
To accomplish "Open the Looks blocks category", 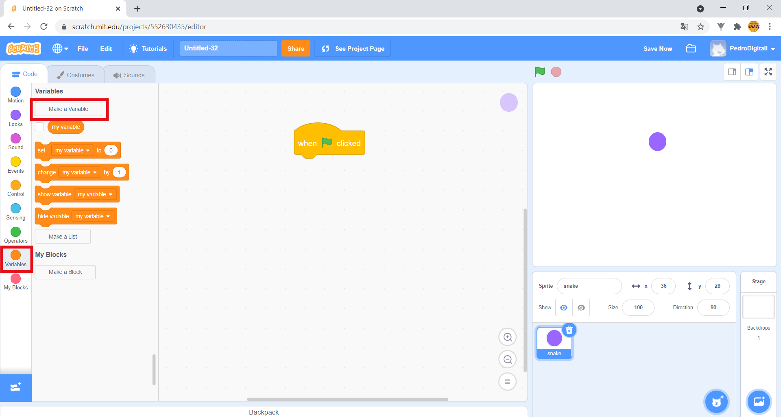I will pyautogui.click(x=16, y=118).
